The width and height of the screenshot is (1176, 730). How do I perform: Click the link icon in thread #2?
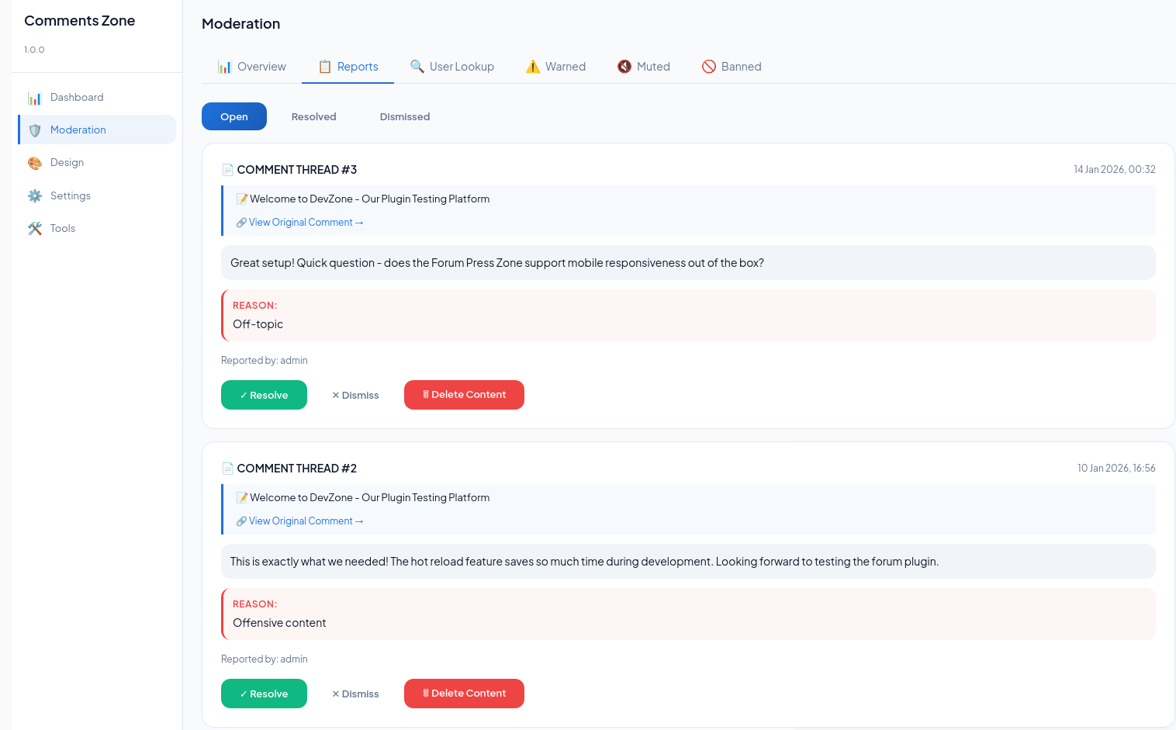[241, 521]
